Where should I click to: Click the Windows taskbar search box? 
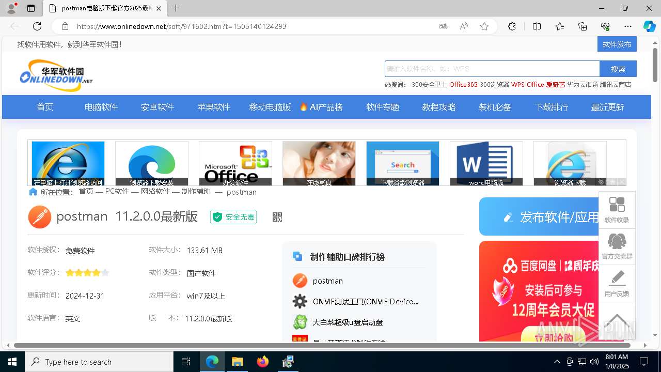[99, 362]
